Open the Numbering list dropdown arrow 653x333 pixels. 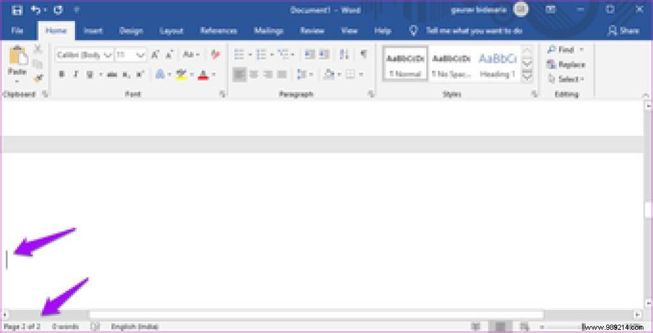point(272,54)
